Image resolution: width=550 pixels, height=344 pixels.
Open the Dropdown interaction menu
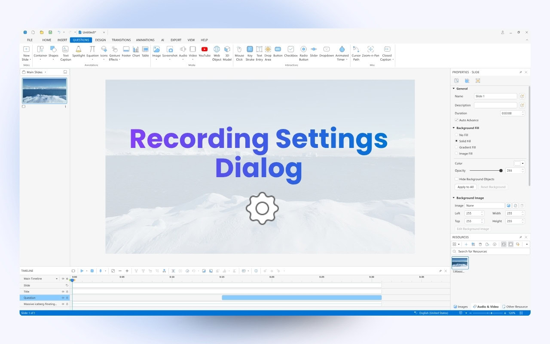click(327, 52)
